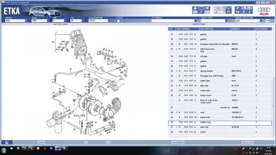Screen dimensions: 276x155
Task: Open the SALES TYPE dropdown
Action: click(225, 21)
